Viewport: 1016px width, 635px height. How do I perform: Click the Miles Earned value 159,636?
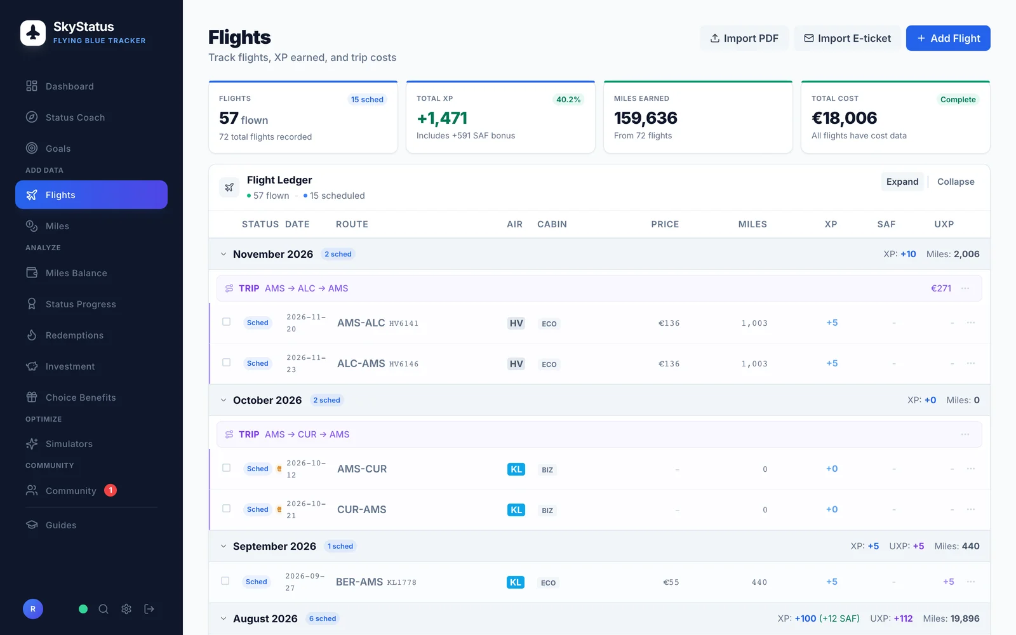click(646, 118)
